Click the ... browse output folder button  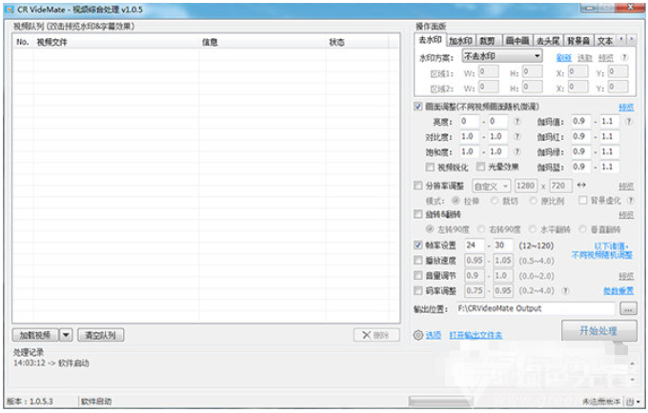tap(628, 308)
